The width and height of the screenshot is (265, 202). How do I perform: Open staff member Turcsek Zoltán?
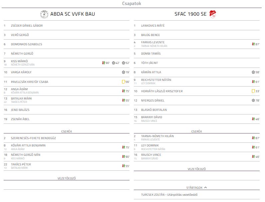(153, 195)
